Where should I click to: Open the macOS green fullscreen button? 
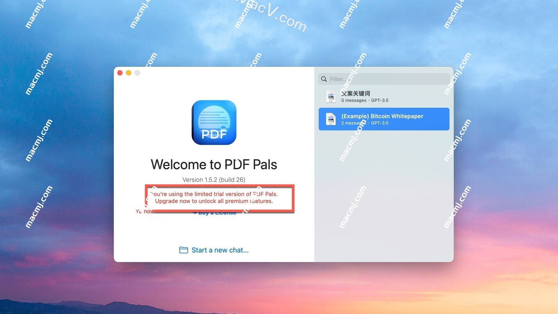click(137, 73)
